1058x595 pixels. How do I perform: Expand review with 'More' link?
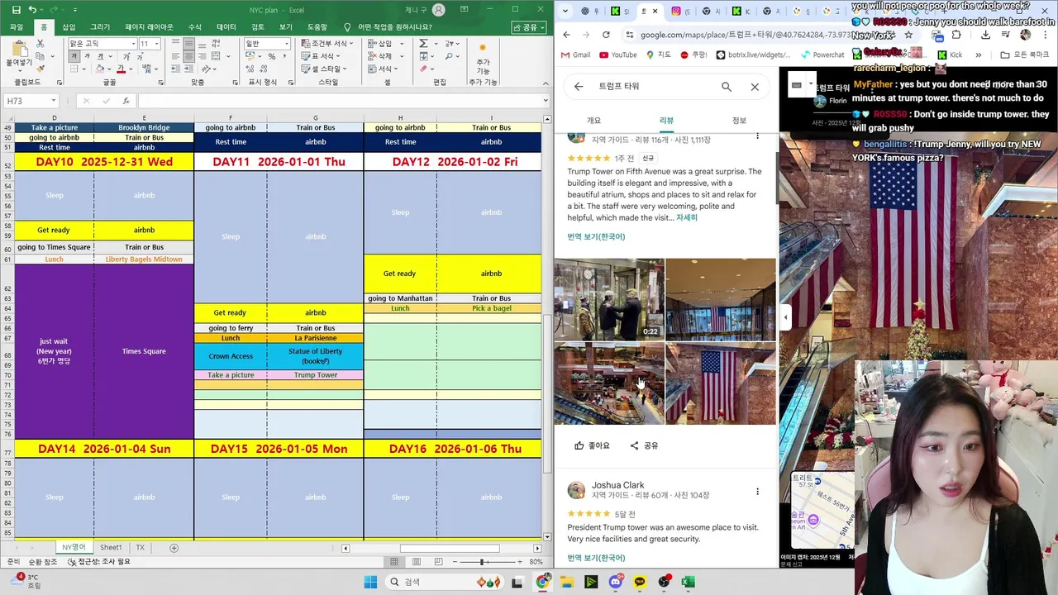click(x=687, y=217)
